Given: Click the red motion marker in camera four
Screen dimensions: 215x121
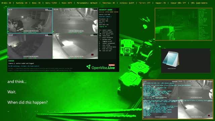Looking at the screenshot, I should (92, 55).
